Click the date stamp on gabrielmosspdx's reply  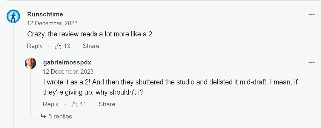[68, 72]
